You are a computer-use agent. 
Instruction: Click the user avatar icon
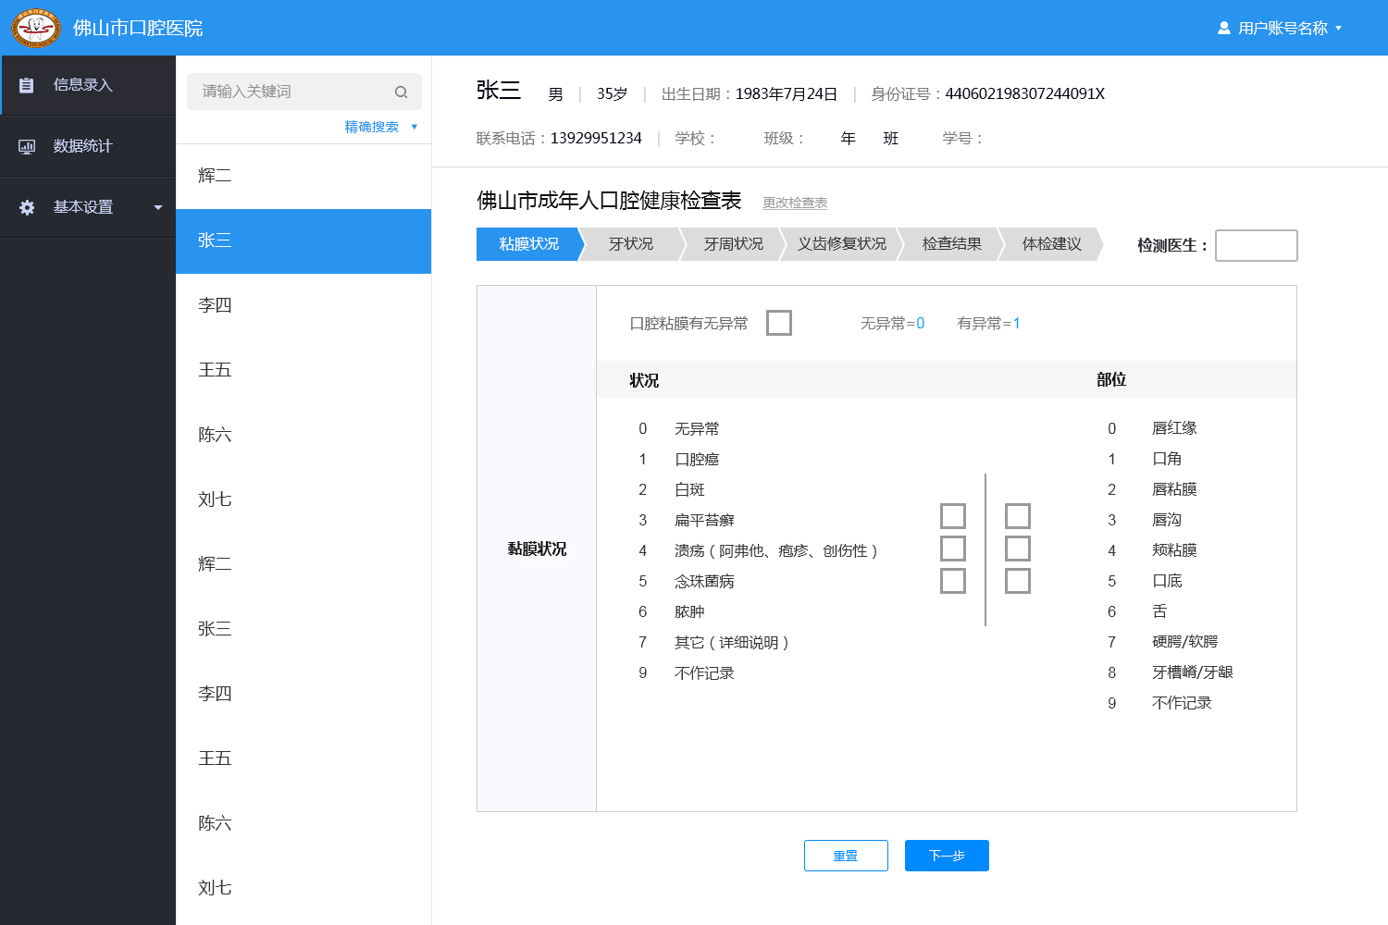1223,29
